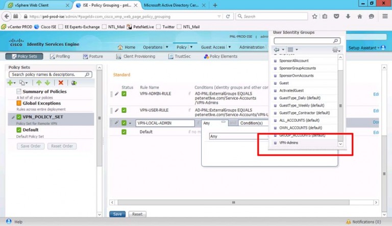Open dropdown beside add policy set icon

14,83
